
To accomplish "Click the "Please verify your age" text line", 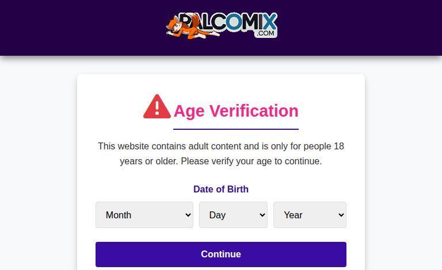I will pyautogui.click(x=221, y=161).
